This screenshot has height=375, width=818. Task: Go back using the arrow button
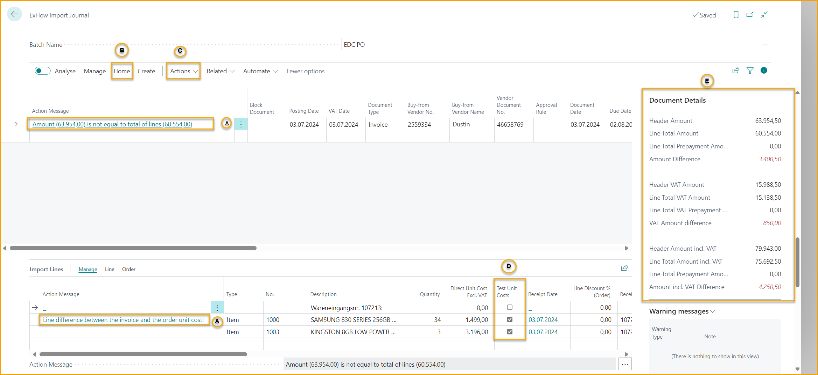(14, 14)
